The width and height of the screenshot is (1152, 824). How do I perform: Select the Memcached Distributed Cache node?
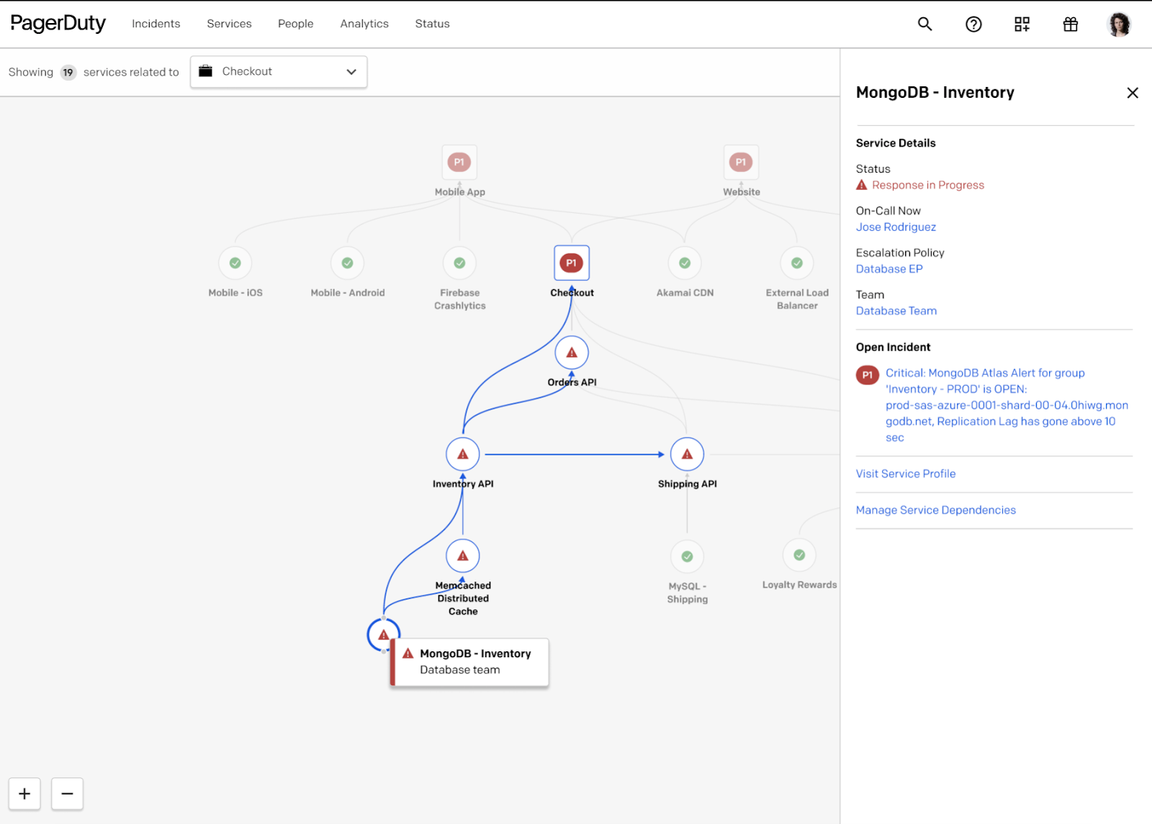point(463,556)
